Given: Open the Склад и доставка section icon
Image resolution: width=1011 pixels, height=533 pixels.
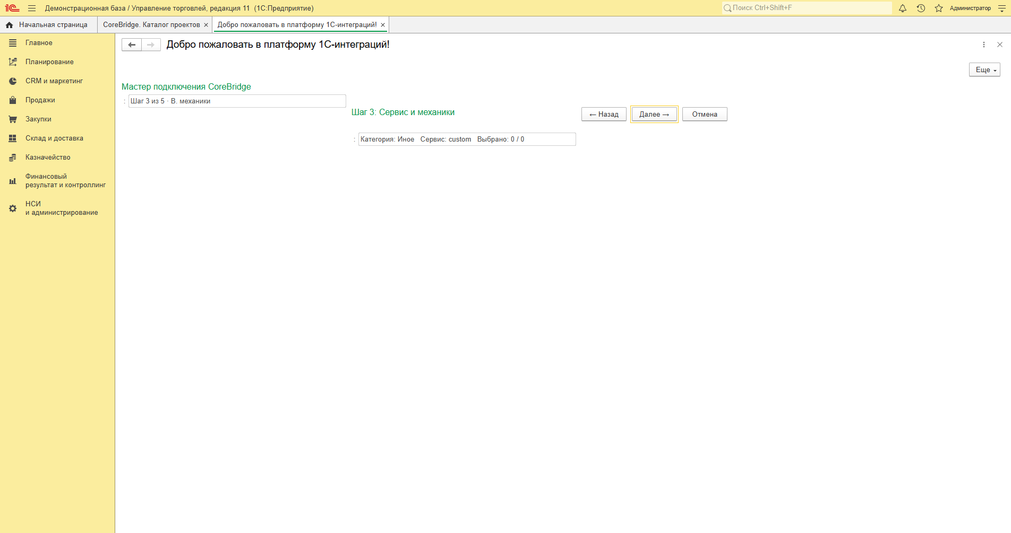Looking at the screenshot, I should pos(13,138).
